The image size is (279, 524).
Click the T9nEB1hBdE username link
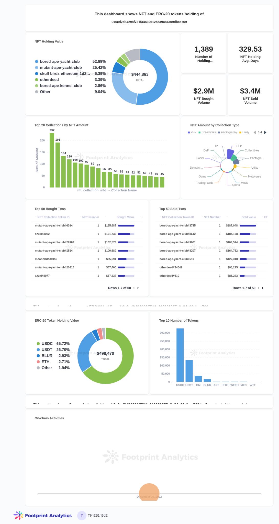[x=98, y=516]
